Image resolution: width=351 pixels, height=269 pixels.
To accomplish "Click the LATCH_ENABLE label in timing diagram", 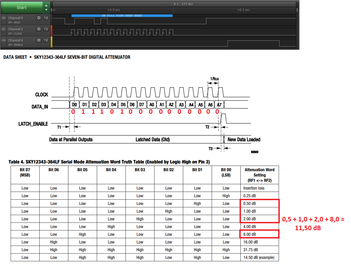I will pyautogui.click(x=33, y=124).
